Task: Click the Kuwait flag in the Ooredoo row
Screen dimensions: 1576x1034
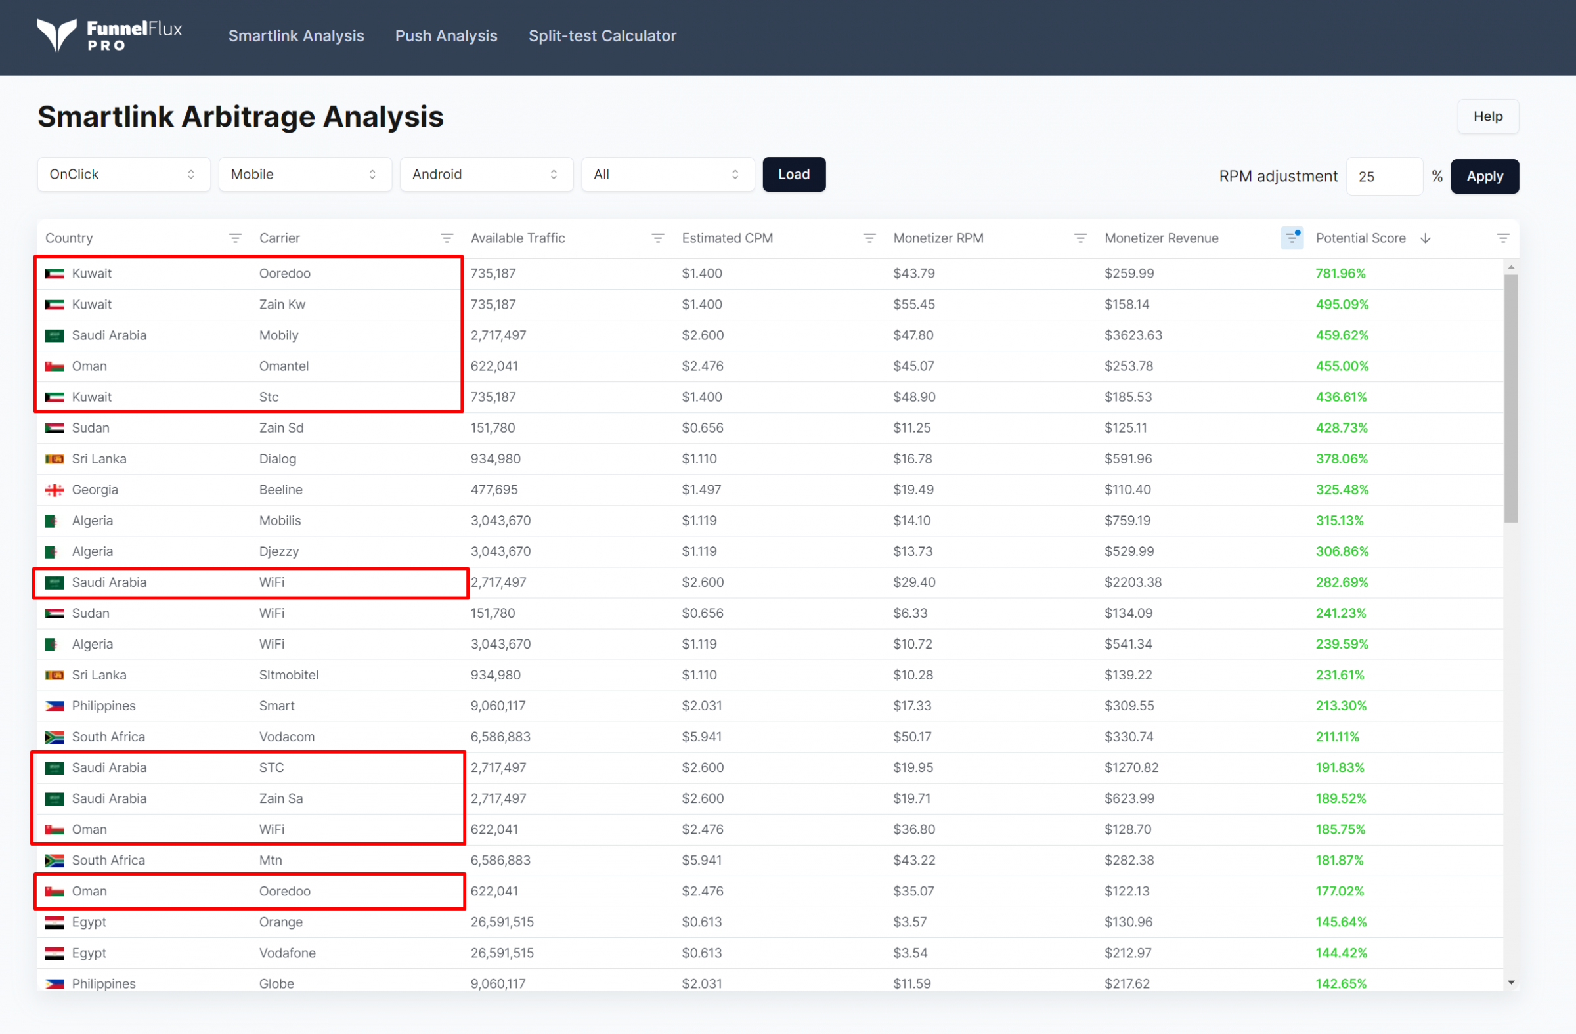Action: pos(55,273)
